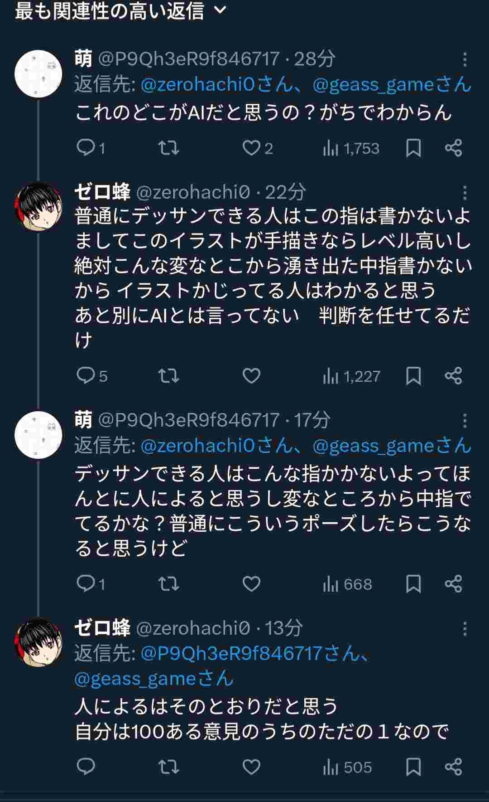
Task: Click @P9Qh3eR9f846717 mention in 13分 tweet
Action: 231,653
